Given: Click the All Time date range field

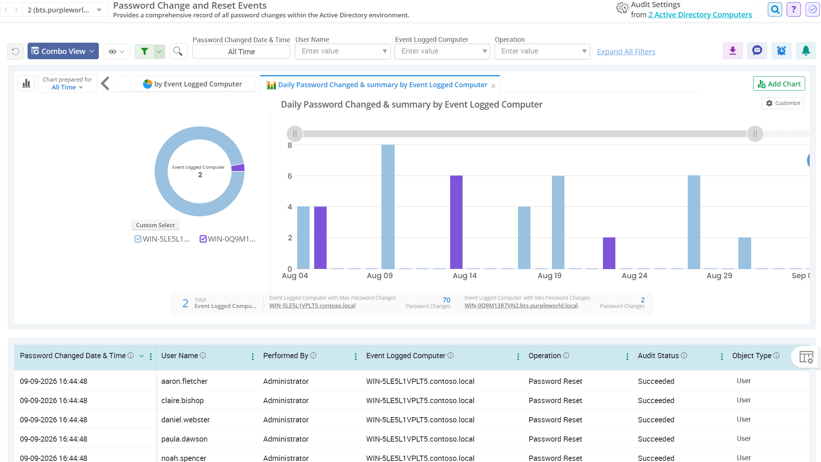Looking at the screenshot, I should tap(241, 52).
